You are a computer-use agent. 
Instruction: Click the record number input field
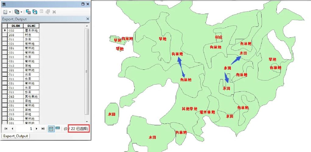point(25,129)
